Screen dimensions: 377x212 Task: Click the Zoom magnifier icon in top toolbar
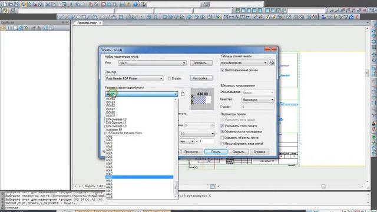pyautogui.click(x=96, y=4)
